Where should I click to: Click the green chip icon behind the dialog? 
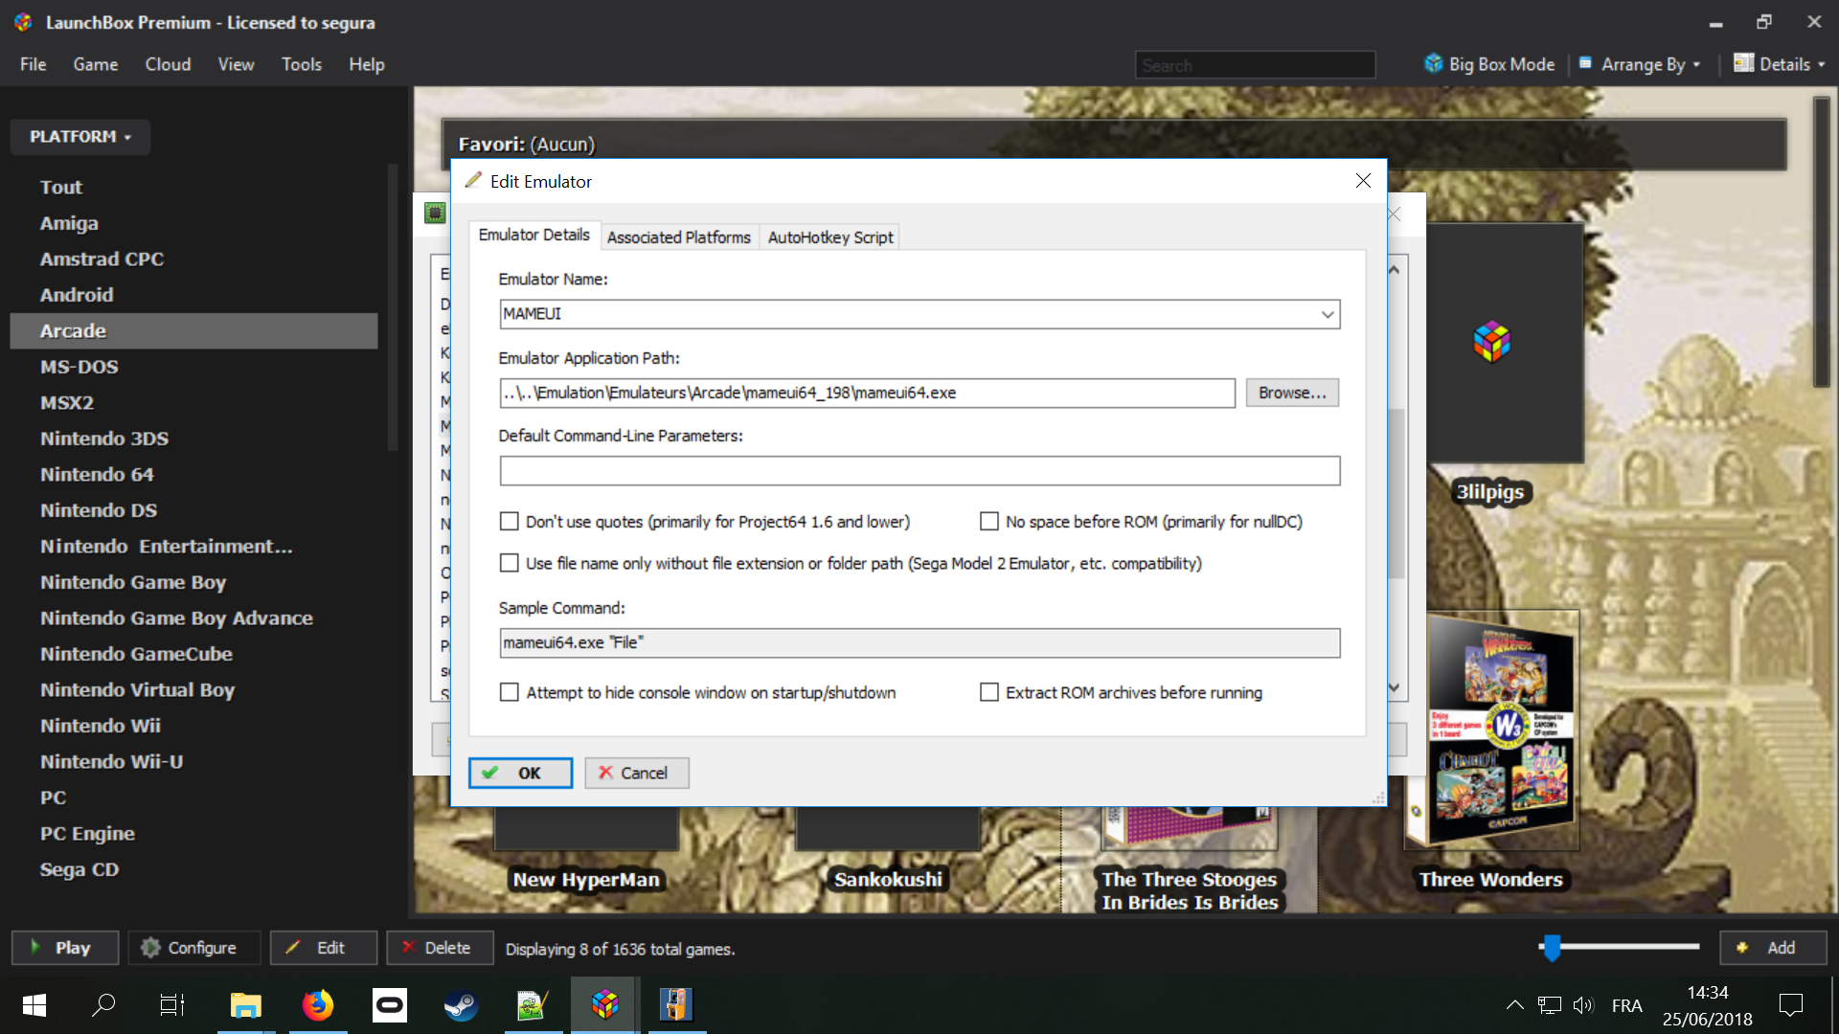[436, 213]
